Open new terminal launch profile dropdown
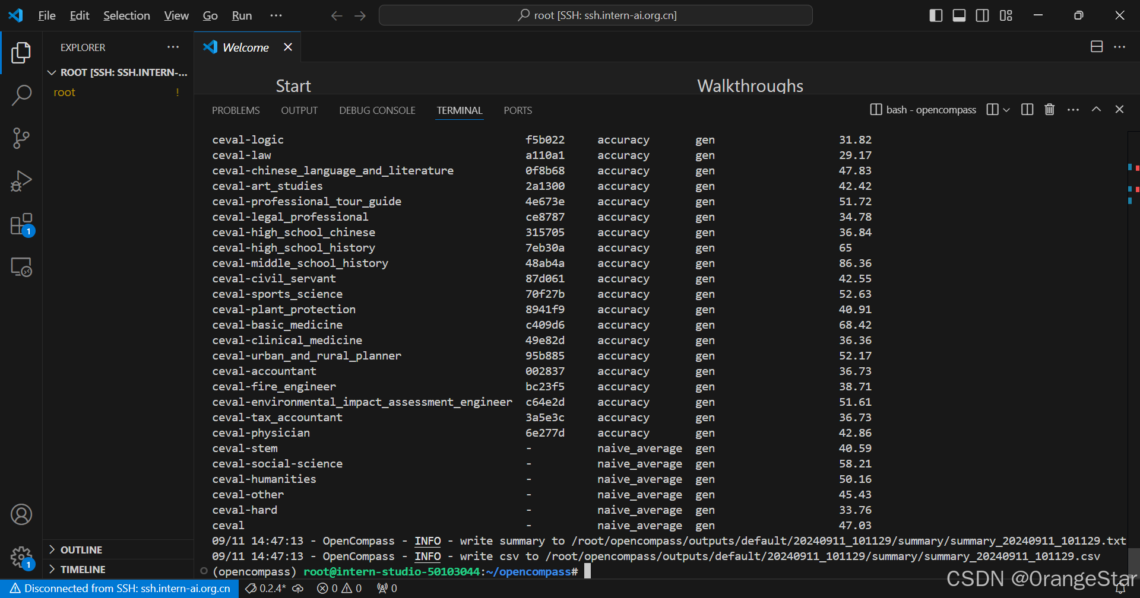1140x598 pixels. pos(1006,110)
